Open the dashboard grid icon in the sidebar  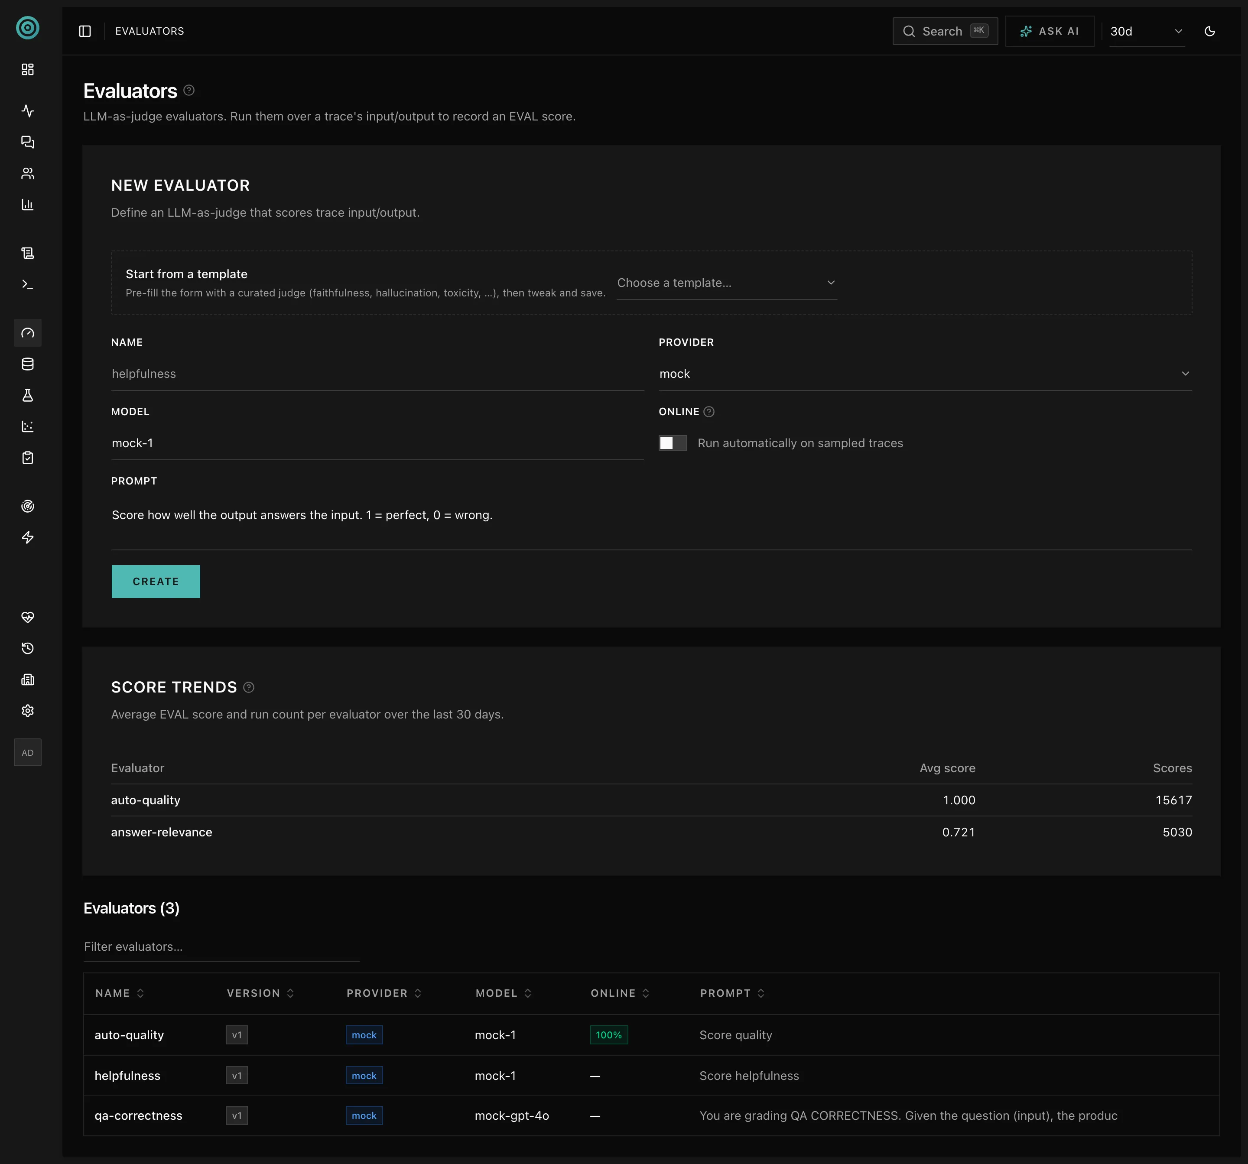[x=28, y=69]
